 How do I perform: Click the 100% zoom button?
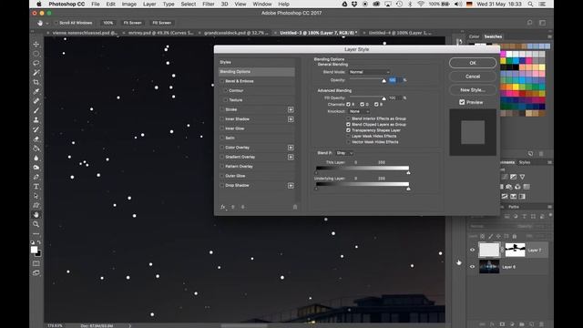pos(108,23)
